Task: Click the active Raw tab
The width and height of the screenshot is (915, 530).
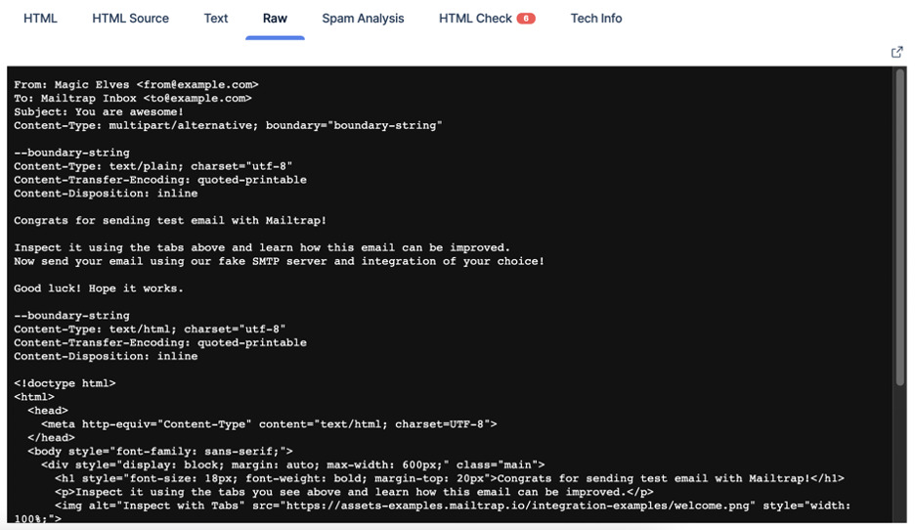Action: pyautogui.click(x=275, y=19)
